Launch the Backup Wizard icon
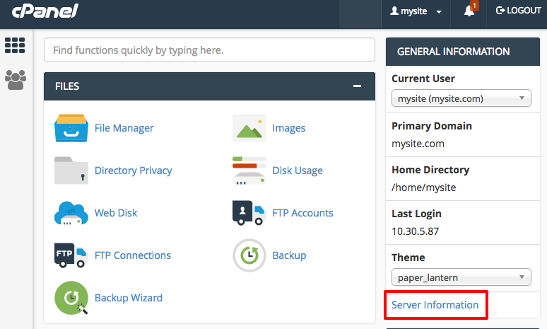 (x=71, y=298)
